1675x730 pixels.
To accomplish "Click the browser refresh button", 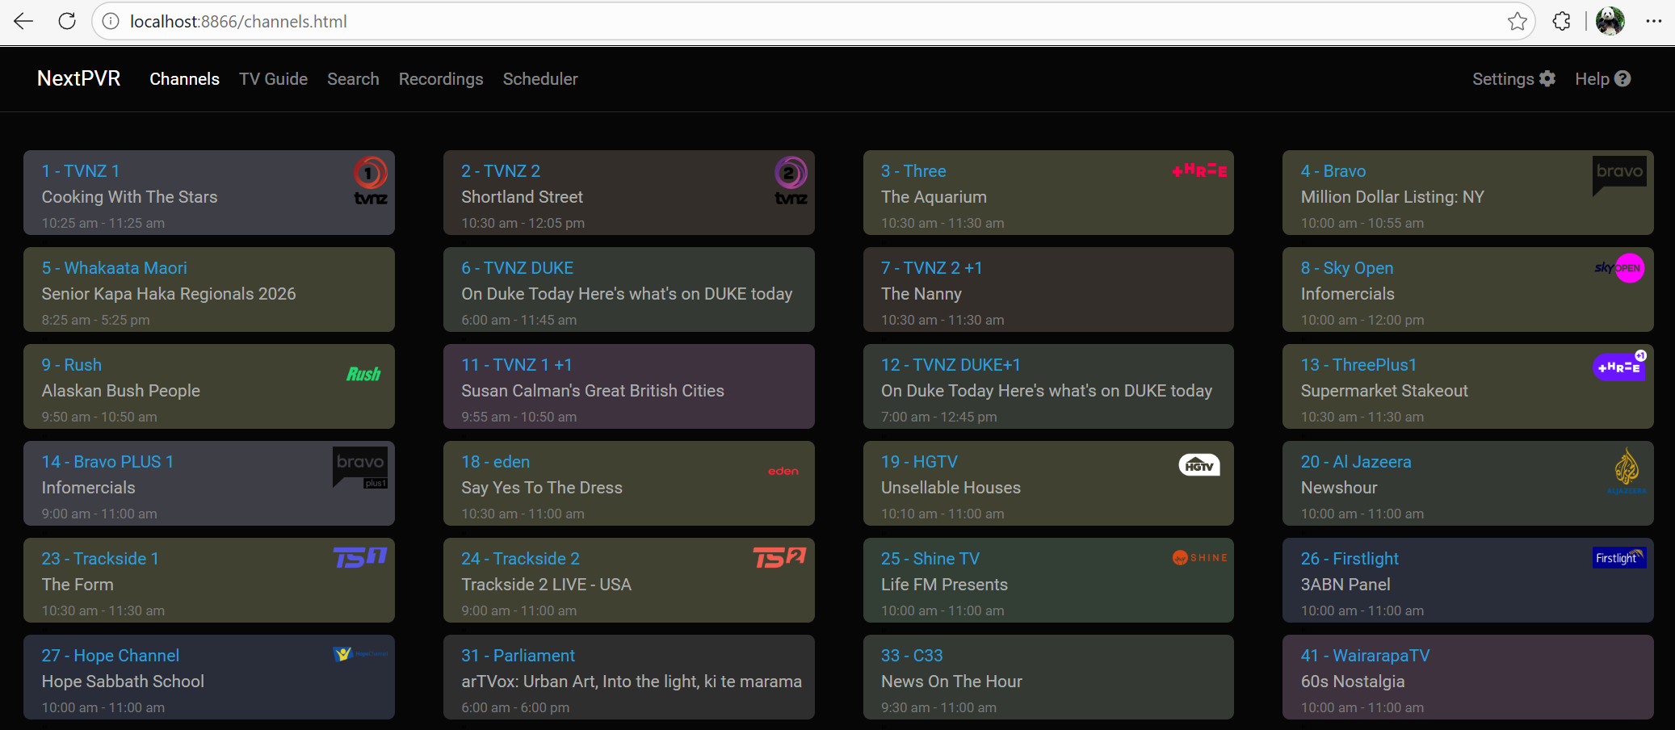I will 67,21.
